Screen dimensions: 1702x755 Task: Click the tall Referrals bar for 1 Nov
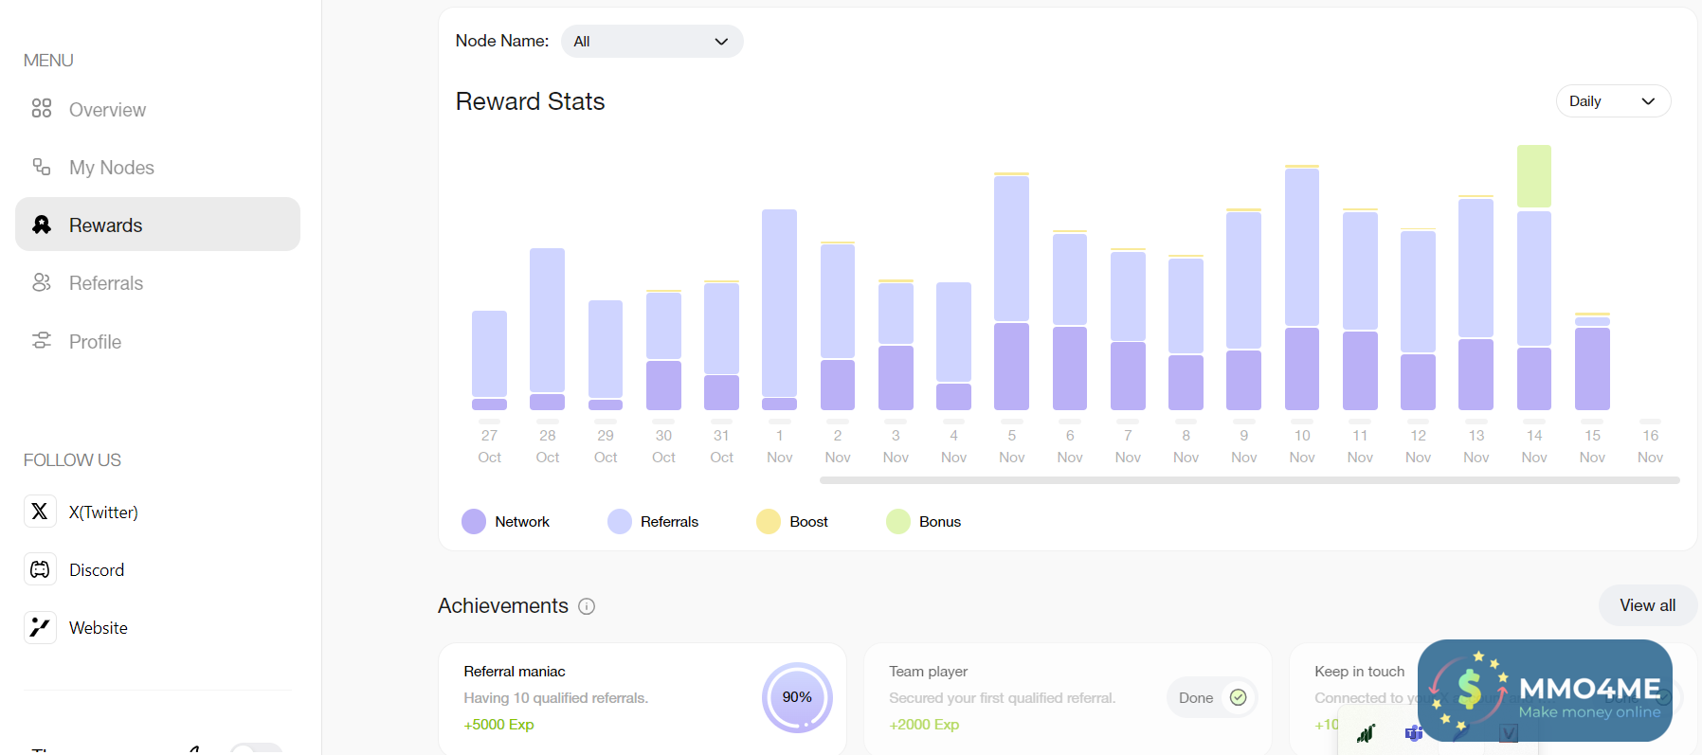tap(779, 302)
